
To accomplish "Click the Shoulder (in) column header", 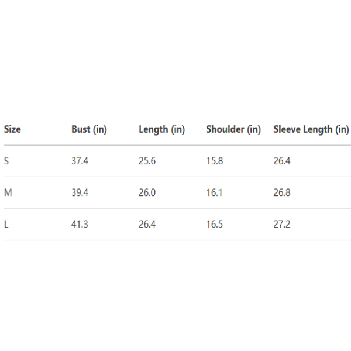I will tap(233, 129).
